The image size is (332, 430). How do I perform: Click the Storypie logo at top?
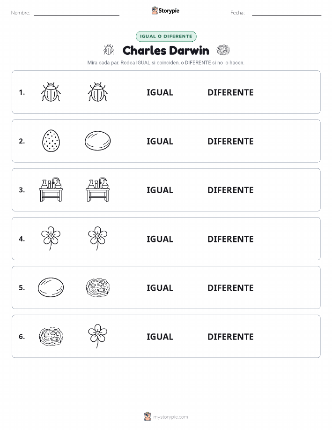pos(165,10)
